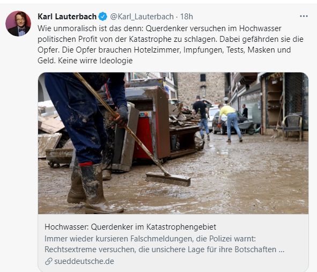The width and height of the screenshot is (317, 272).
Task: Click tweet text line 'Geld. Keine wirre Ideologie'
Action: coord(85,61)
